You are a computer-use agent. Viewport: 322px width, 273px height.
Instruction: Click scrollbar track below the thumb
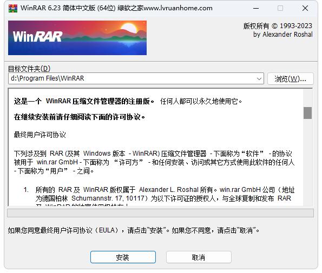(x=307, y=162)
